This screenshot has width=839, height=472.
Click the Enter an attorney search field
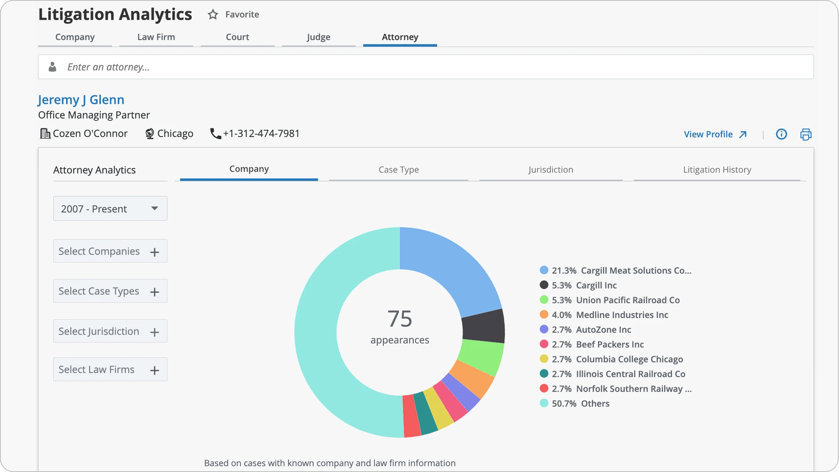425,67
